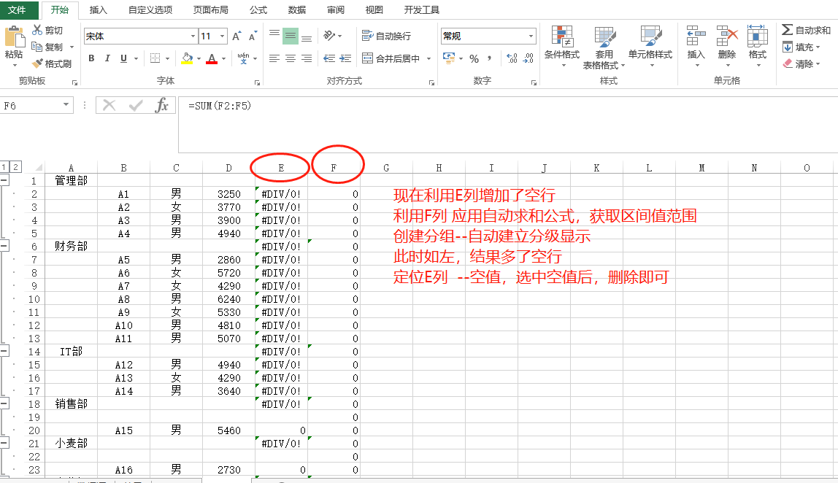Increase decimal places
This screenshot has height=483, width=838.
[512, 58]
